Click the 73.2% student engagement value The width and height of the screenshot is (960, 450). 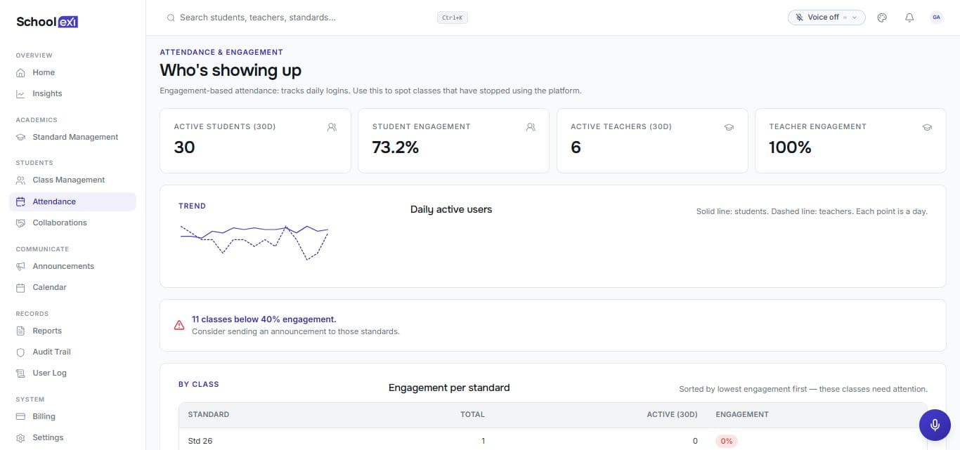(x=395, y=147)
